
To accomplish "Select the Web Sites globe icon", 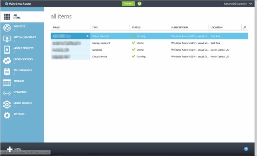I will [7, 28].
